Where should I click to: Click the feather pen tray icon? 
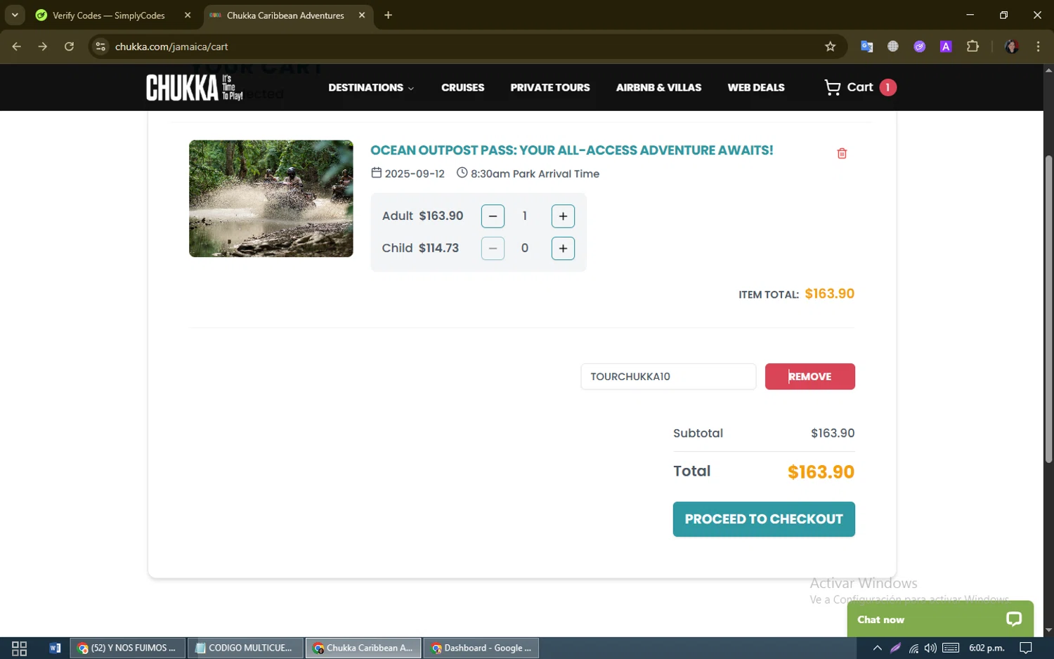[895, 648]
